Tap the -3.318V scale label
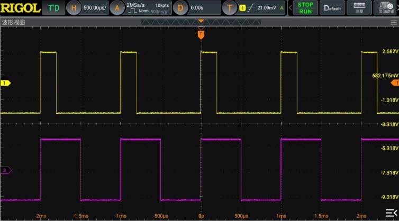Image resolution: width=399 pixels, height=221 pixels. (389, 124)
